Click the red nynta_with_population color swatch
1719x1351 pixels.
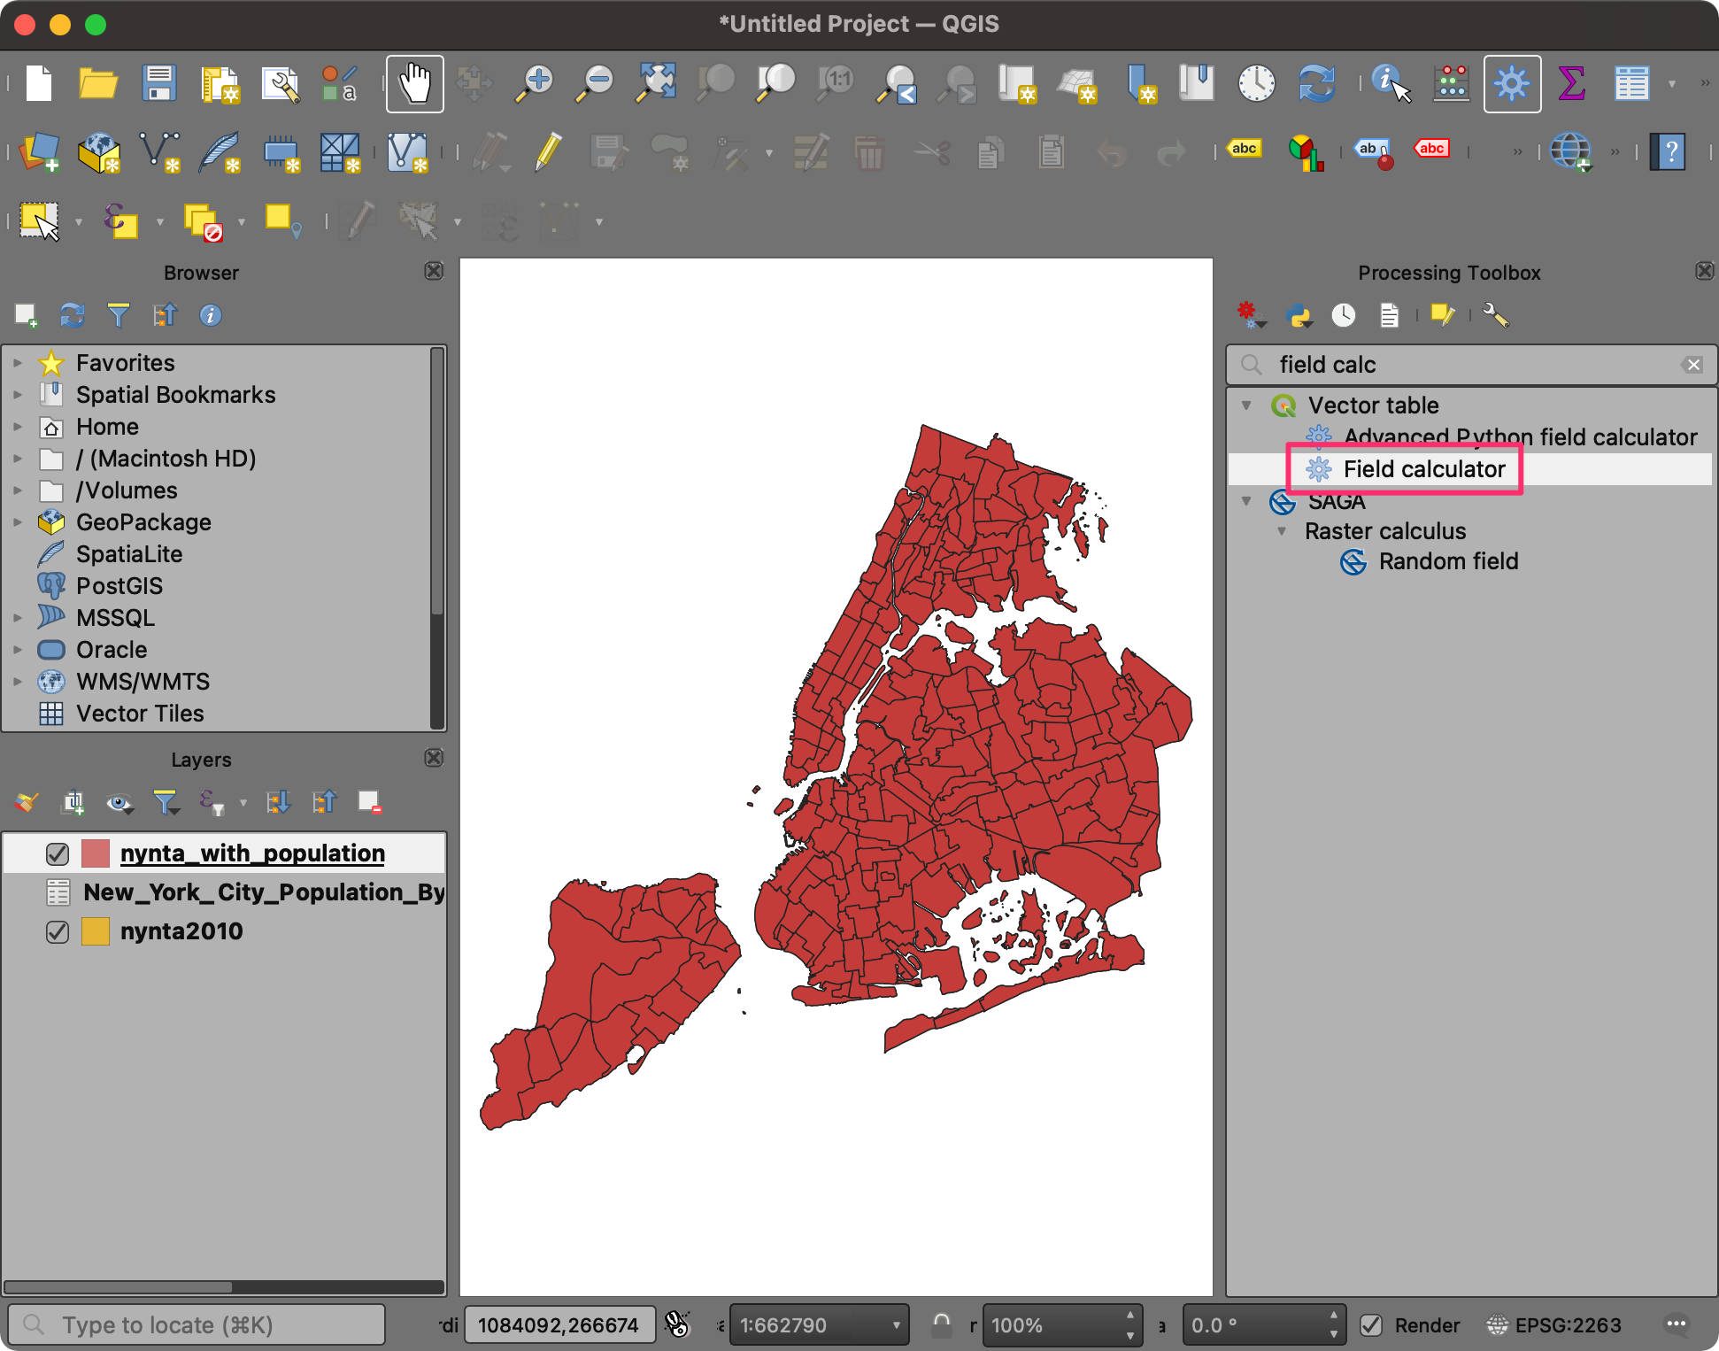(96, 853)
